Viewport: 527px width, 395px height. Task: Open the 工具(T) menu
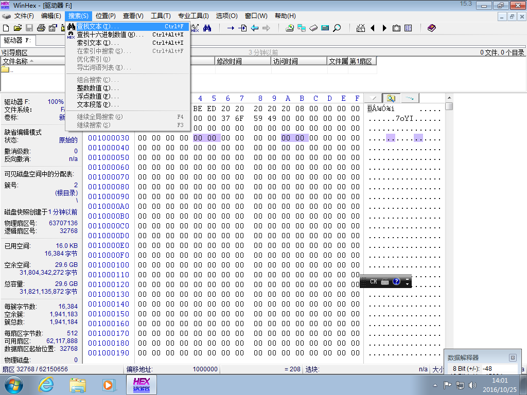pyautogui.click(x=161, y=16)
